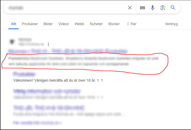Go to the Nyheter tab

click(x=96, y=24)
